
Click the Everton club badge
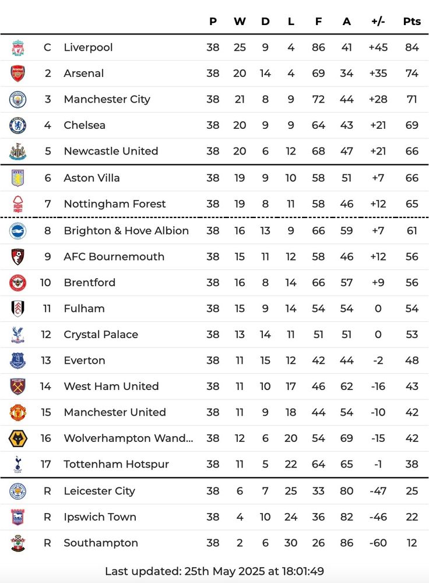[x=17, y=361]
